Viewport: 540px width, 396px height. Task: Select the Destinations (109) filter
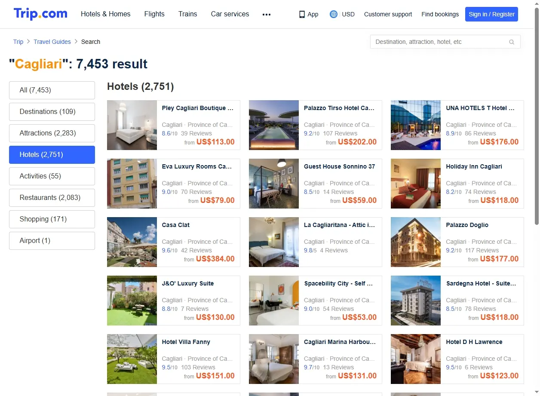52,112
